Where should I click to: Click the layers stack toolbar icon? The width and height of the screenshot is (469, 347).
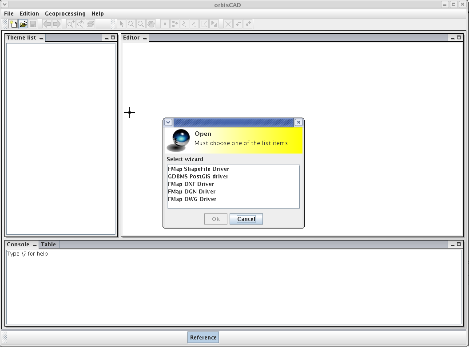pyautogui.click(x=91, y=24)
